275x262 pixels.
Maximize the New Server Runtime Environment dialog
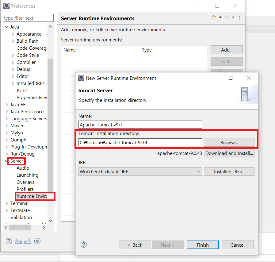pyautogui.click(x=231, y=78)
